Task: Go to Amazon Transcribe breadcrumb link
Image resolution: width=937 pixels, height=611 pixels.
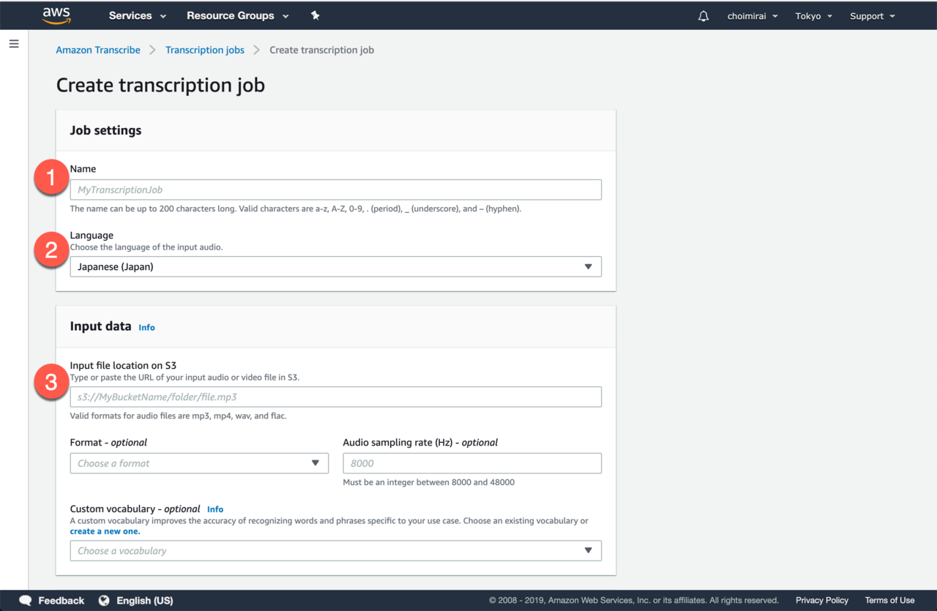Action: 98,50
